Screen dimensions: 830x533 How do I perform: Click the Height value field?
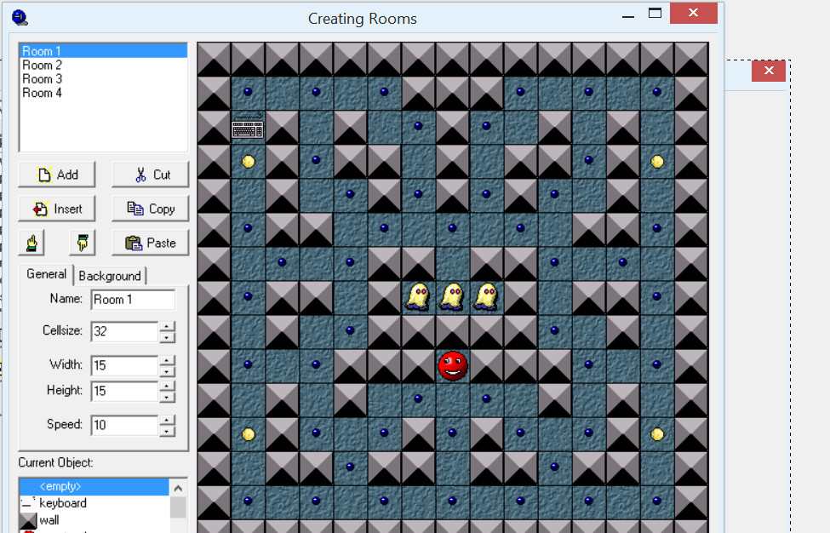124,391
